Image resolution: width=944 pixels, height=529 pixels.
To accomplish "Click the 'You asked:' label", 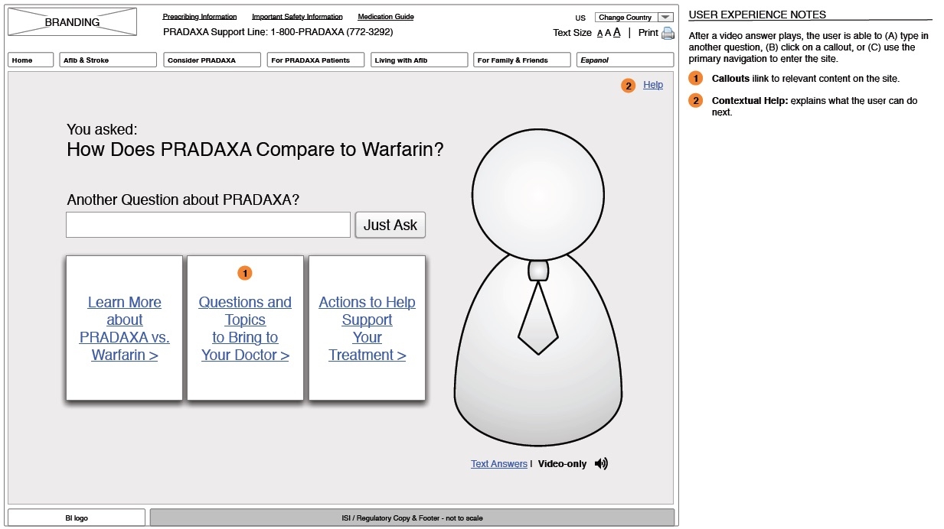I will [x=102, y=130].
